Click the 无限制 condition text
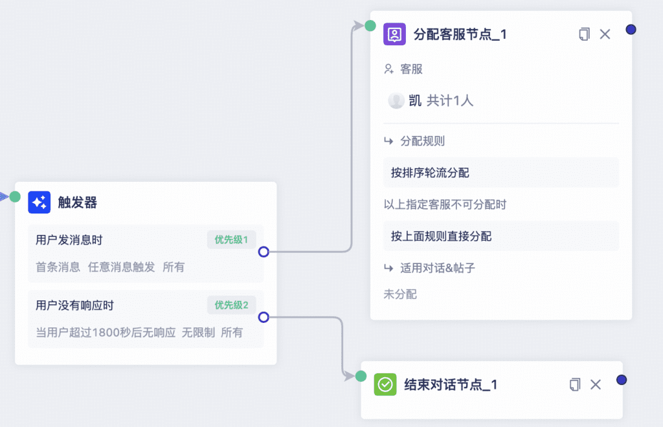 198,333
